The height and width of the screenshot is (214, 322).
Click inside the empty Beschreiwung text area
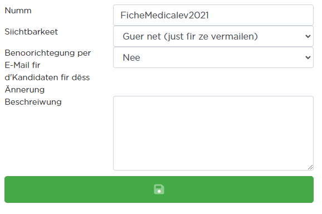click(213, 133)
